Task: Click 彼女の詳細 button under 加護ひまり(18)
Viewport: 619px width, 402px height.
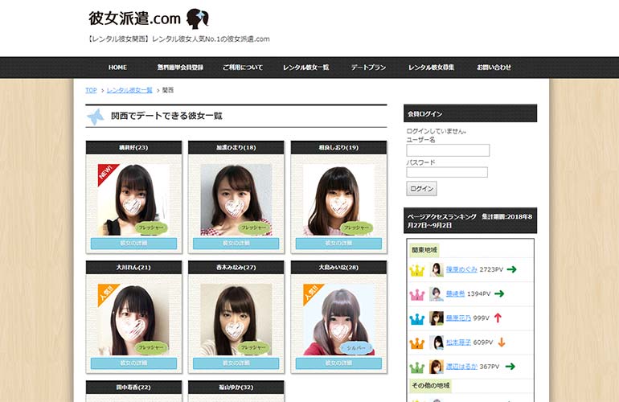Action: coord(236,244)
